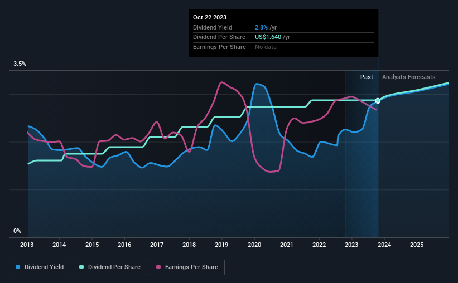Click the 2020 x-axis label

click(254, 245)
